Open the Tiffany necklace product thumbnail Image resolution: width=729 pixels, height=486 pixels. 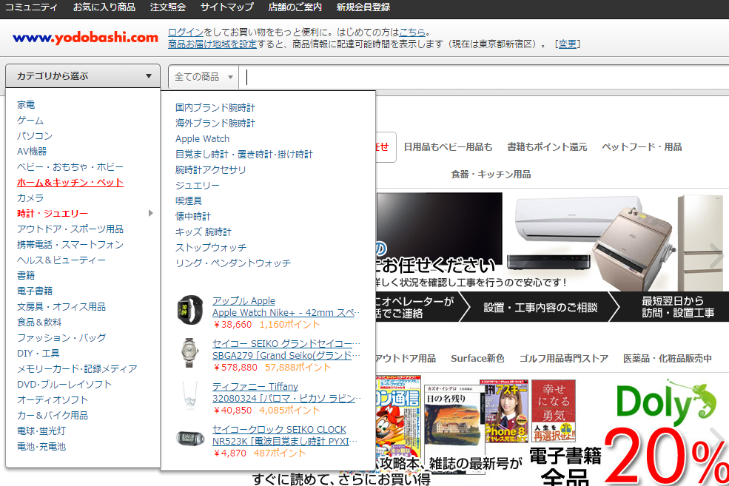pyautogui.click(x=190, y=396)
